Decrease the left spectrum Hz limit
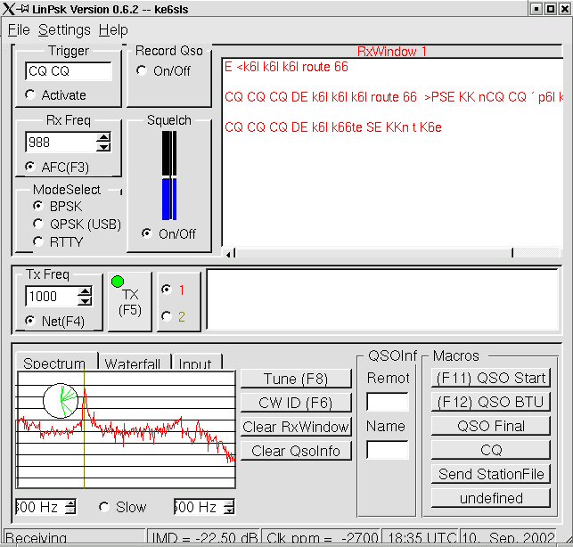This screenshot has width=573, height=547. click(70, 510)
